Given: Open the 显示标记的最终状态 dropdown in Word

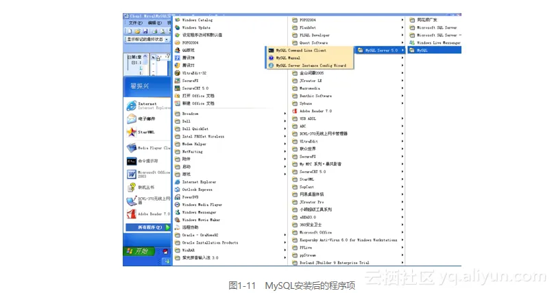Looking at the screenshot, I should click(x=167, y=40).
